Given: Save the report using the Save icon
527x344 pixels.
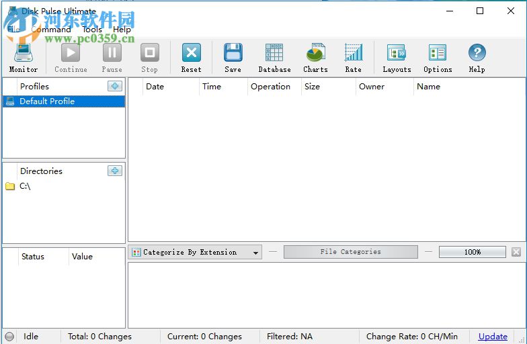Looking at the screenshot, I should click(233, 53).
